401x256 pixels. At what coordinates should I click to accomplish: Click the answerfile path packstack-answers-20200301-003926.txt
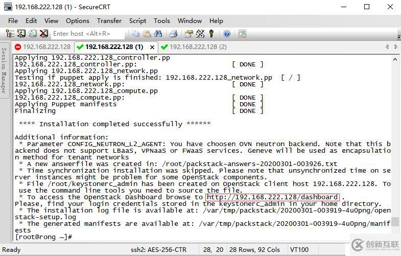pyautogui.click(x=249, y=164)
